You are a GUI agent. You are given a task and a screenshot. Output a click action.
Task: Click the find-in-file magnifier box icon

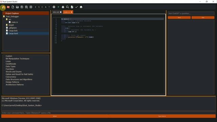(x=26, y=7)
